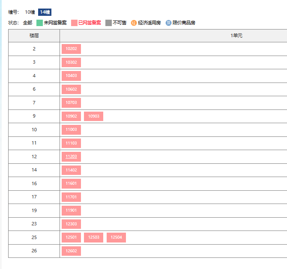Click the gray 不可售 status swatch
The width and height of the screenshot is (287, 269).
108,23
